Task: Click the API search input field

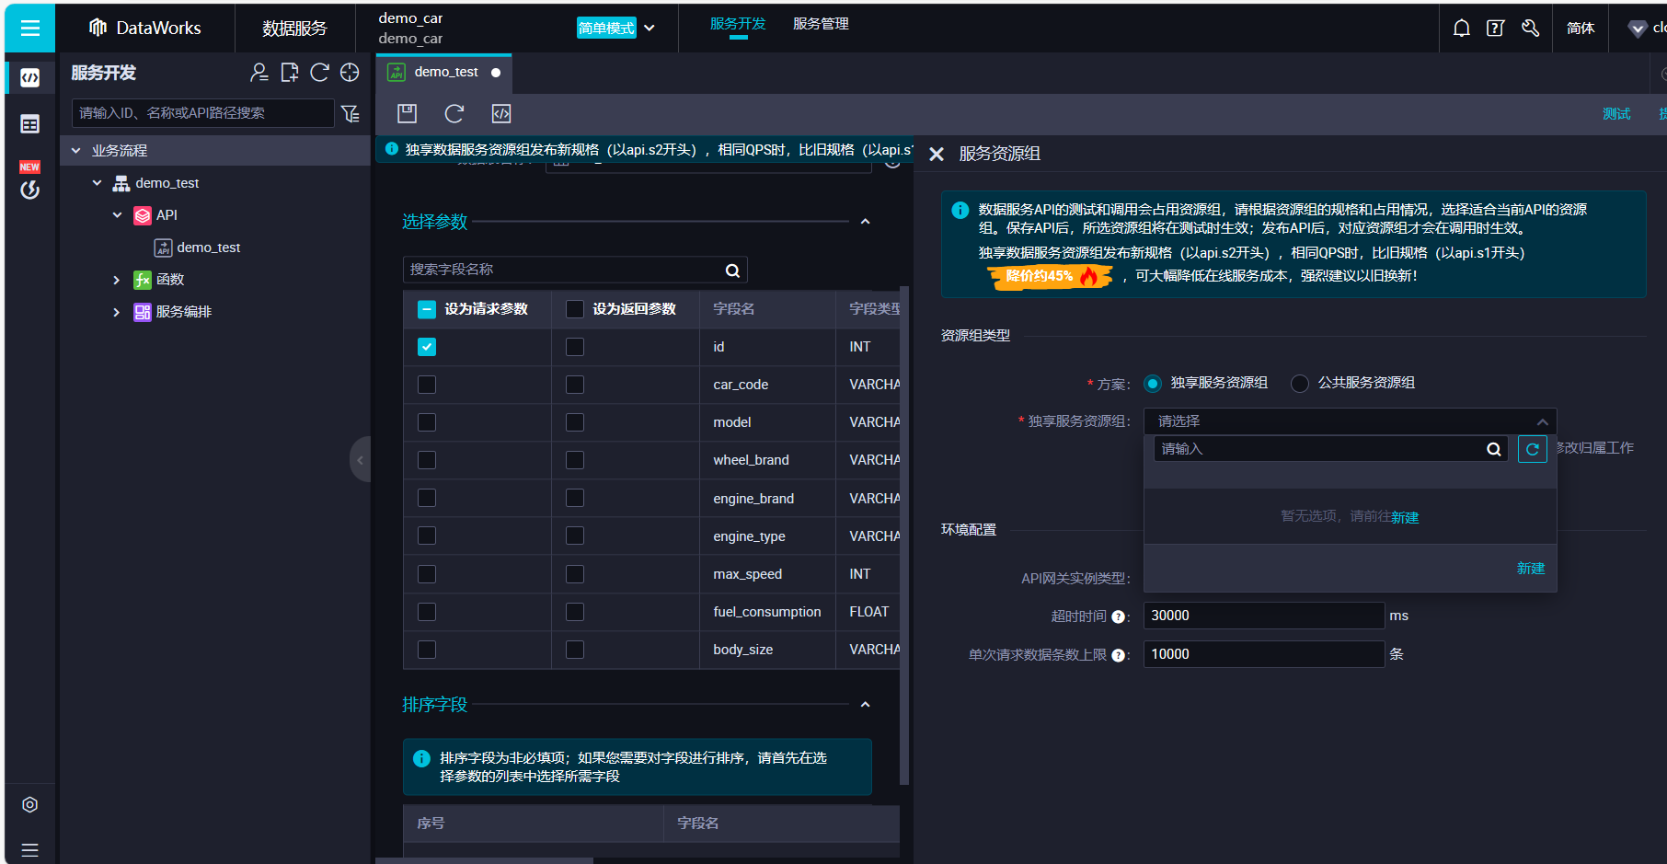Action: pos(202,113)
